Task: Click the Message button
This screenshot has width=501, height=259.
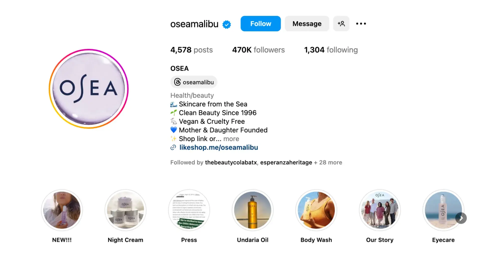Action: [x=307, y=24]
